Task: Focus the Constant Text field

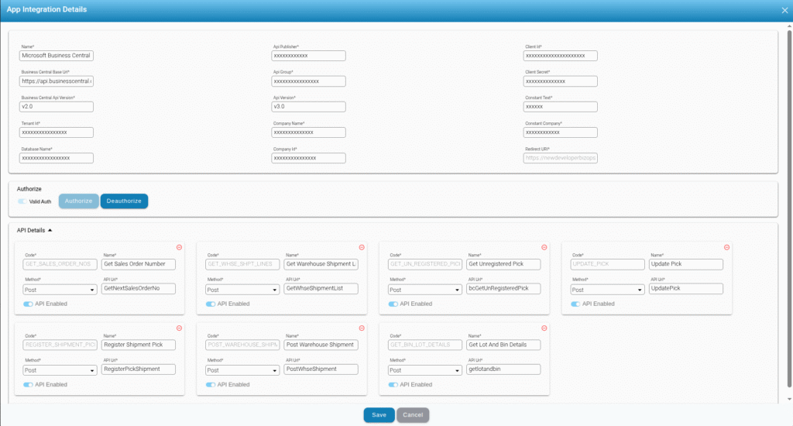Action: point(561,107)
